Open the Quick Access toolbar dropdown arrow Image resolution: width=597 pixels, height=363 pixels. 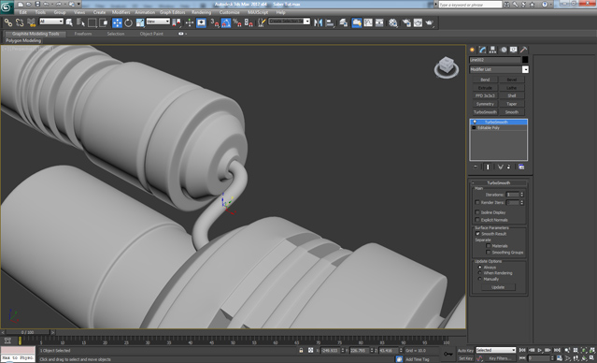point(79,4)
